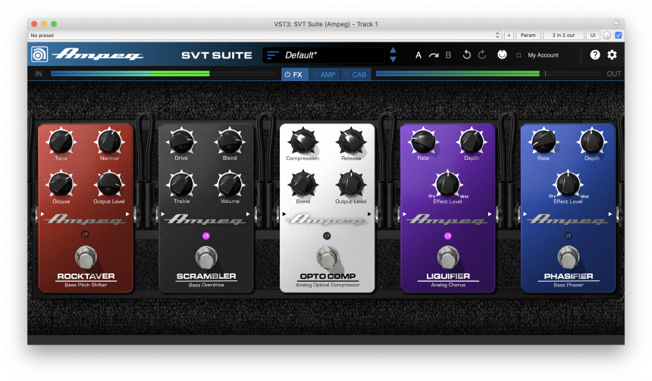Open the Param button

pyautogui.click(x=528, y=36)
